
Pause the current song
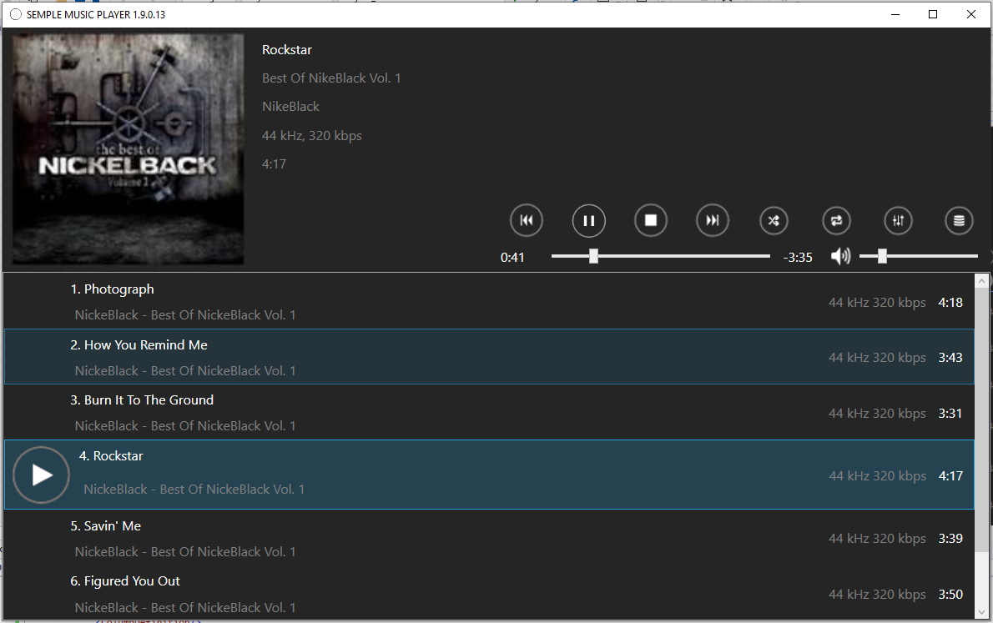[x=588, y=220]
